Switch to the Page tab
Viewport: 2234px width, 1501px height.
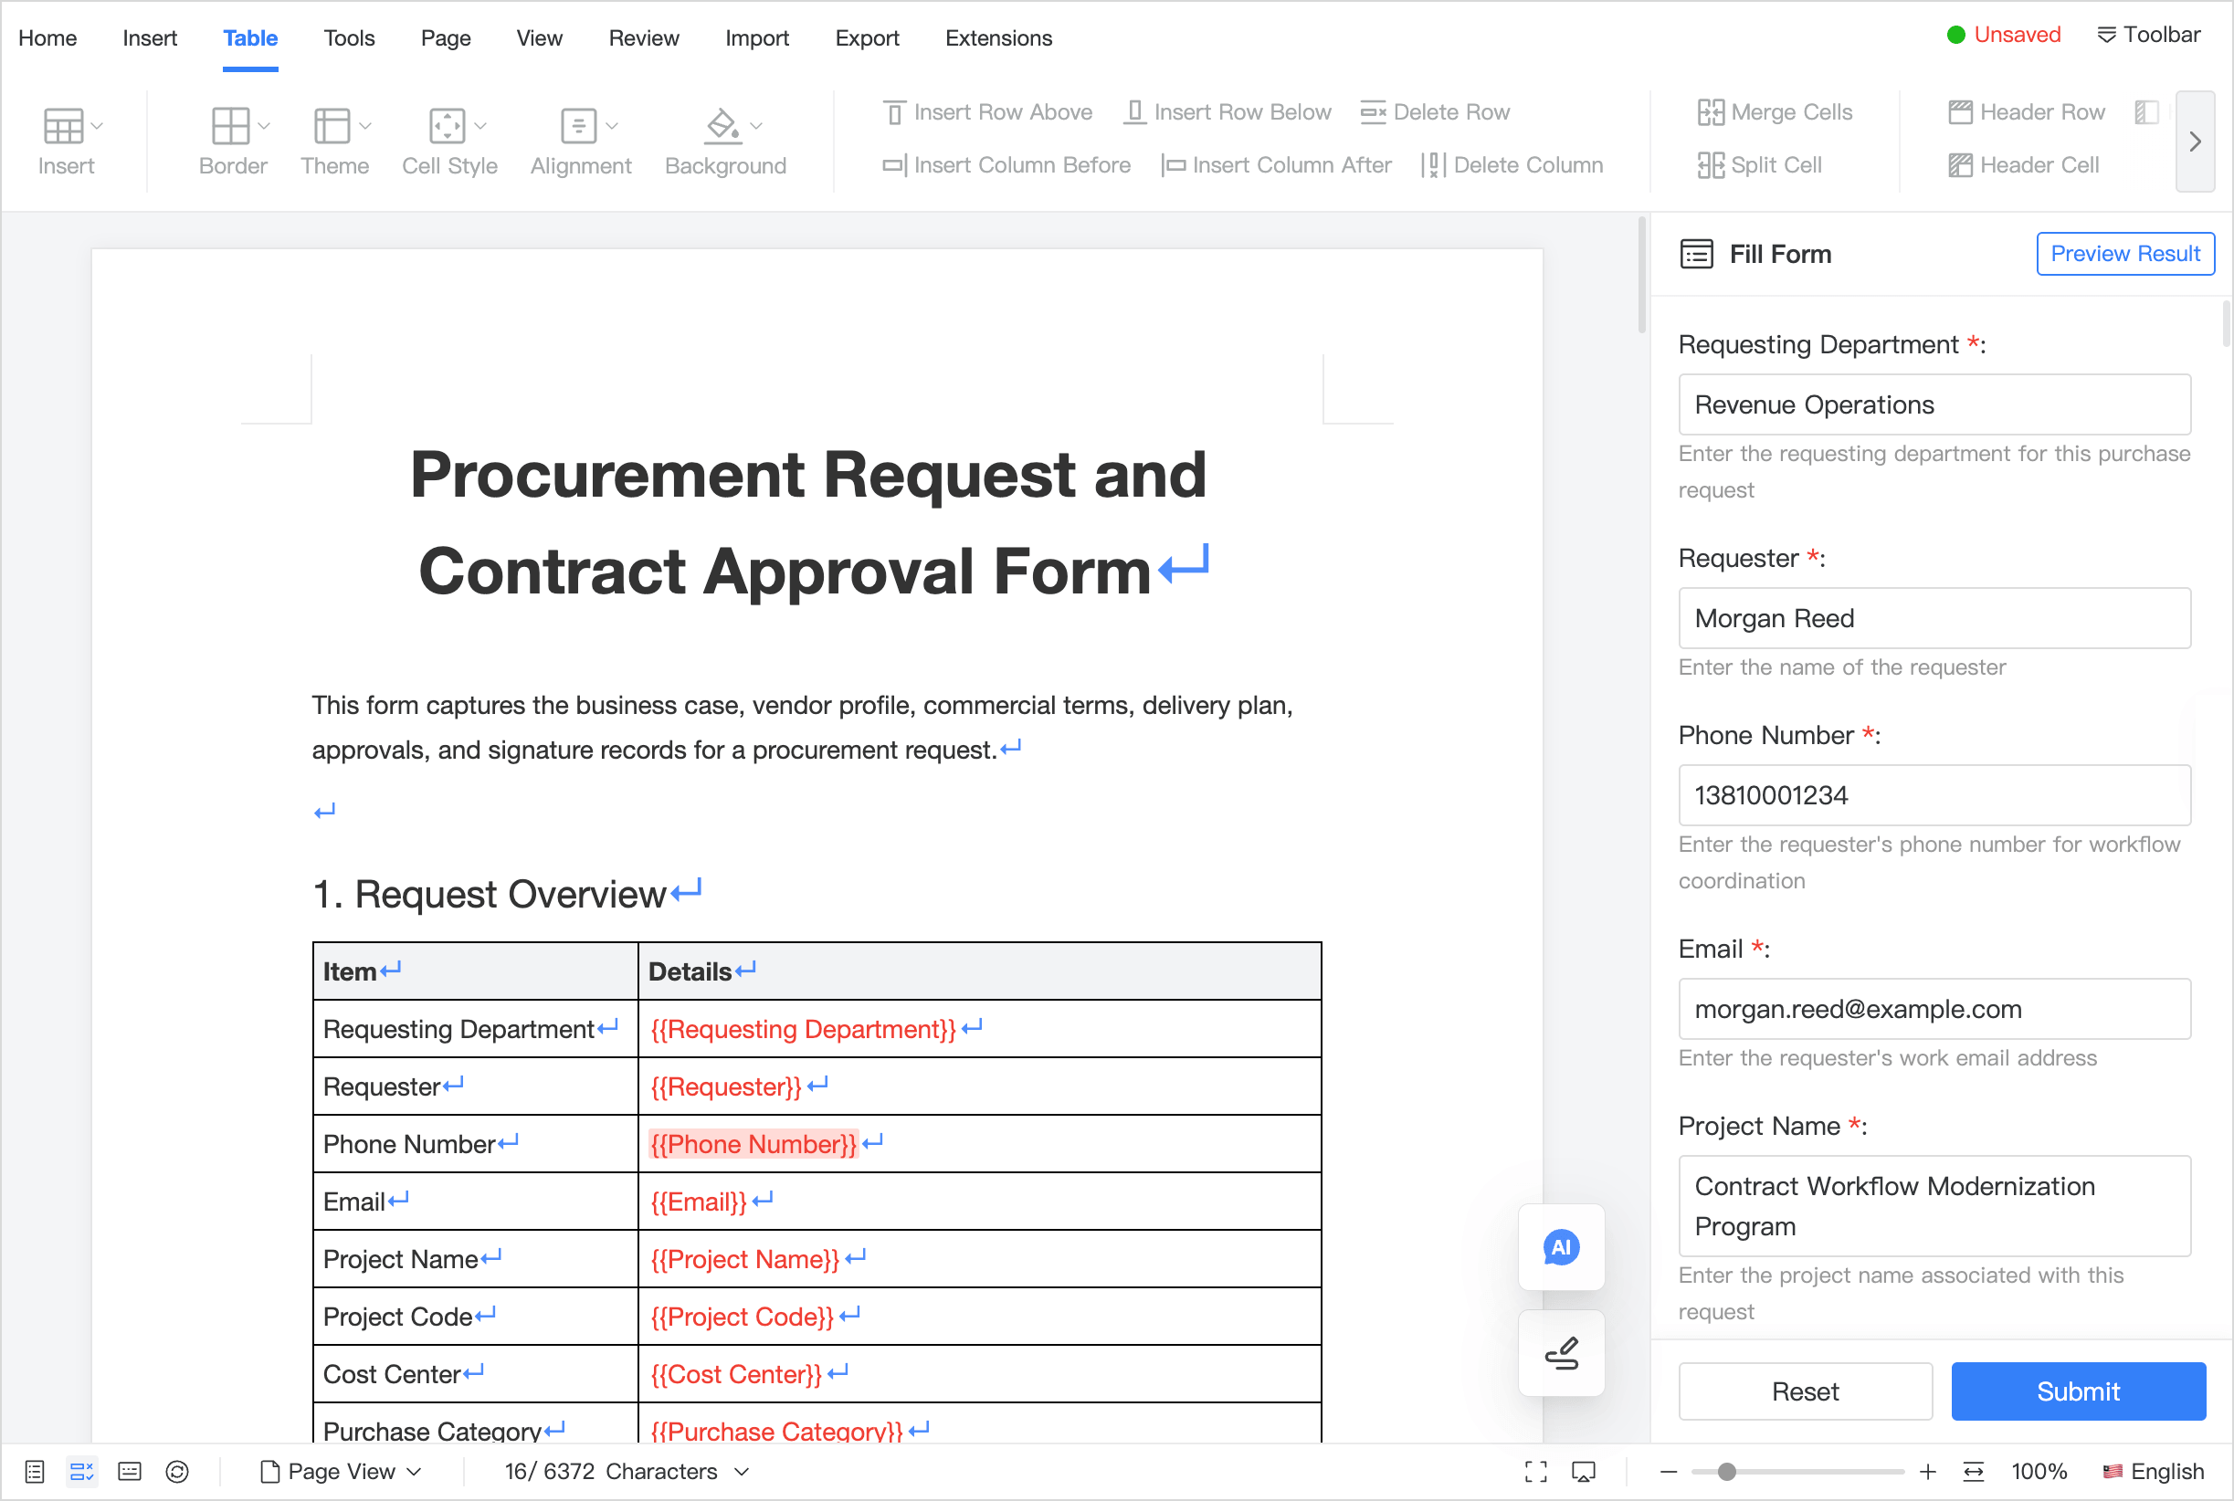tap(446, 37)
